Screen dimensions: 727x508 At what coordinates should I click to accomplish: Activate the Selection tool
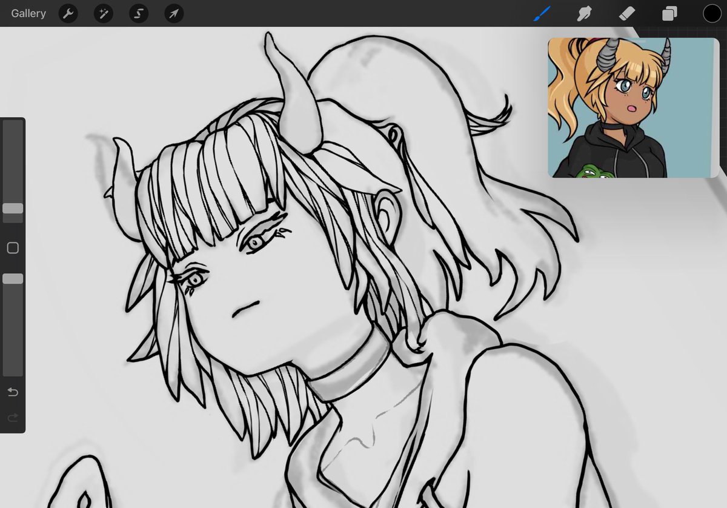(138, 13)
